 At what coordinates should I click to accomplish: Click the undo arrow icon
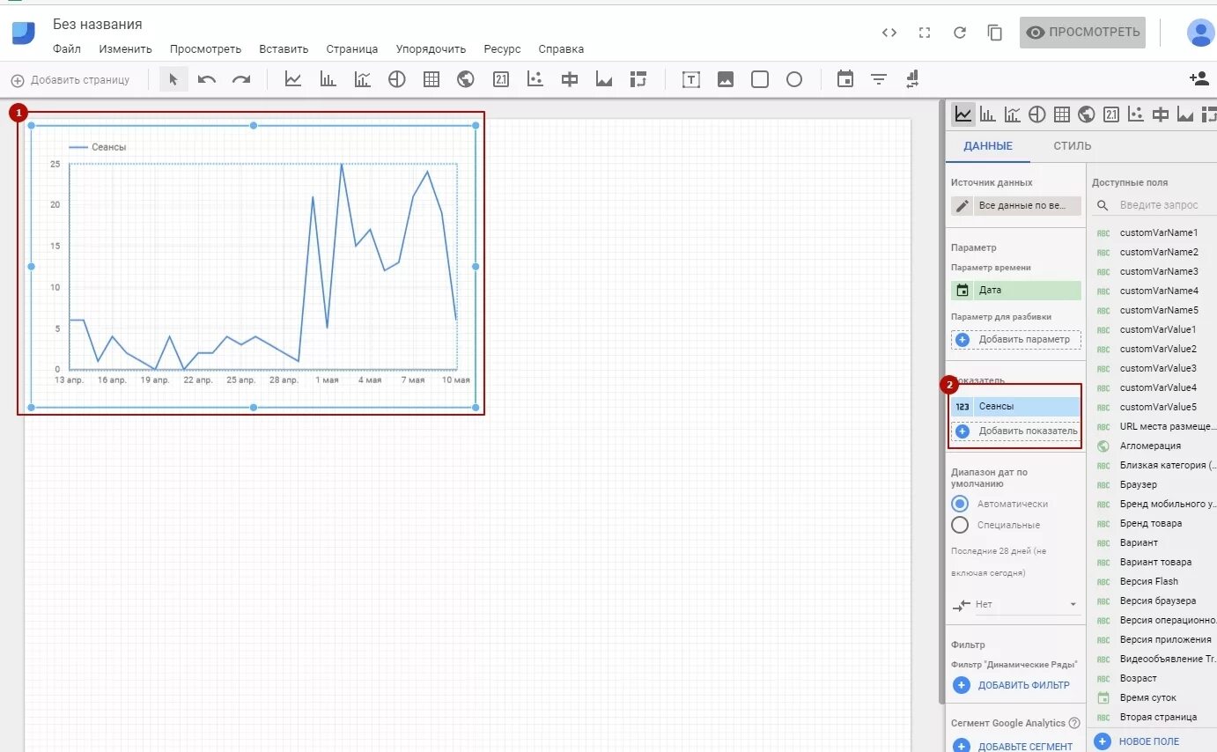point(207,79)
